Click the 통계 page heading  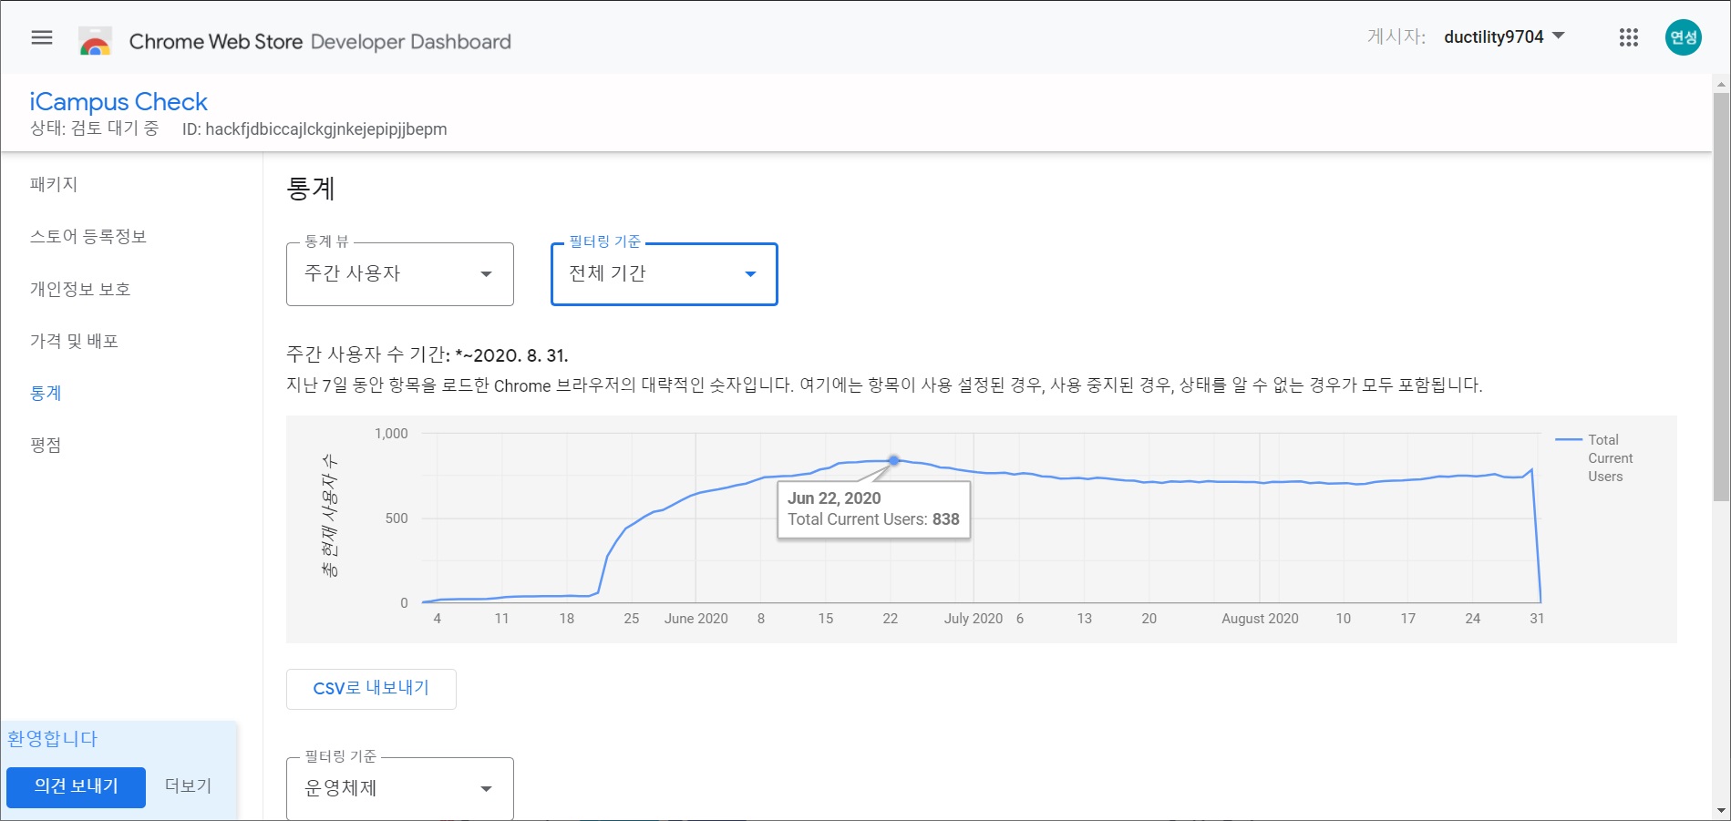click(x=311, y=189)
